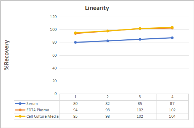Click Serum data point at category 1
This screenshot has height=128, width=194.
(75, 43)
